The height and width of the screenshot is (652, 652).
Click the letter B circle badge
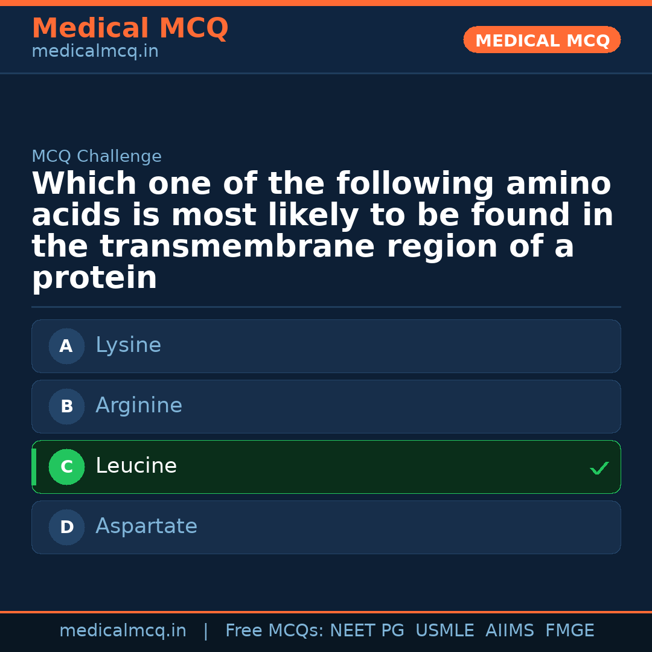[66, 406]
